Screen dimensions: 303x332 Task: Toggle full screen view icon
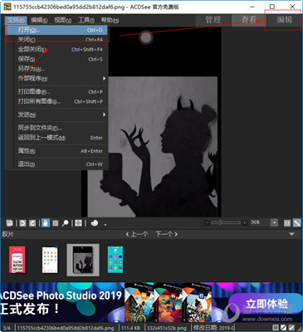click(78, 223)
